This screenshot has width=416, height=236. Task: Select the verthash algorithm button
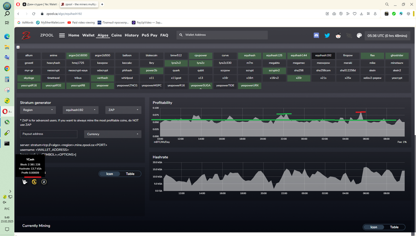pos(103,78)
